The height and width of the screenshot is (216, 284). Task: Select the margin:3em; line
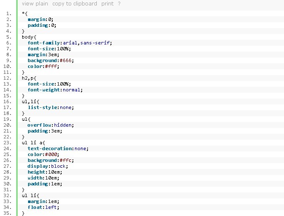tap(44, 55)
